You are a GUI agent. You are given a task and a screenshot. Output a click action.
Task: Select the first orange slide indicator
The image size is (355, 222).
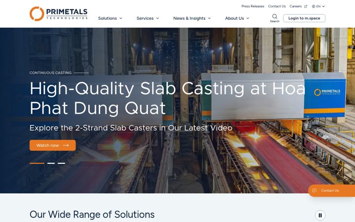pyautogui.click(x=37, y=163)
